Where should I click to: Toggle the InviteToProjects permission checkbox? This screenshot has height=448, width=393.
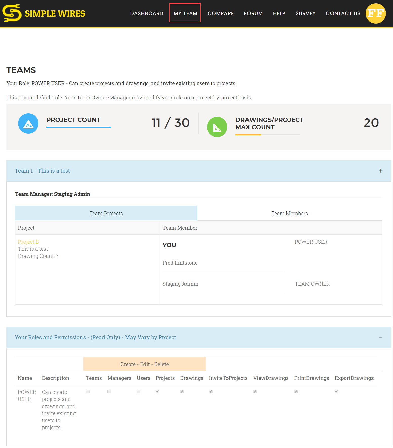211,391
